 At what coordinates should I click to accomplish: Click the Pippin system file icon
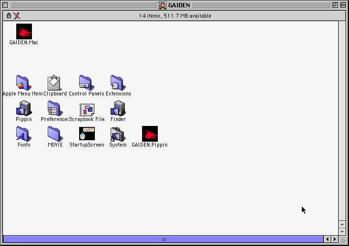(24, 108)
